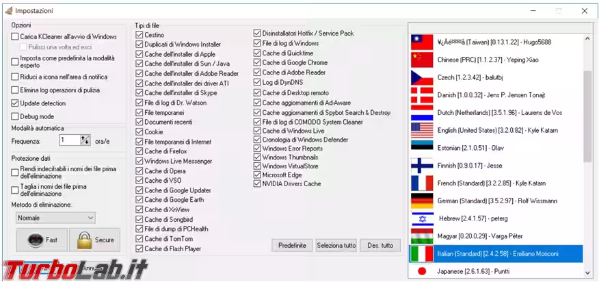Select Japanese [2.6.1.63] language entry
This screenshot has width=599, height=282.
click(x=496, y=271)
